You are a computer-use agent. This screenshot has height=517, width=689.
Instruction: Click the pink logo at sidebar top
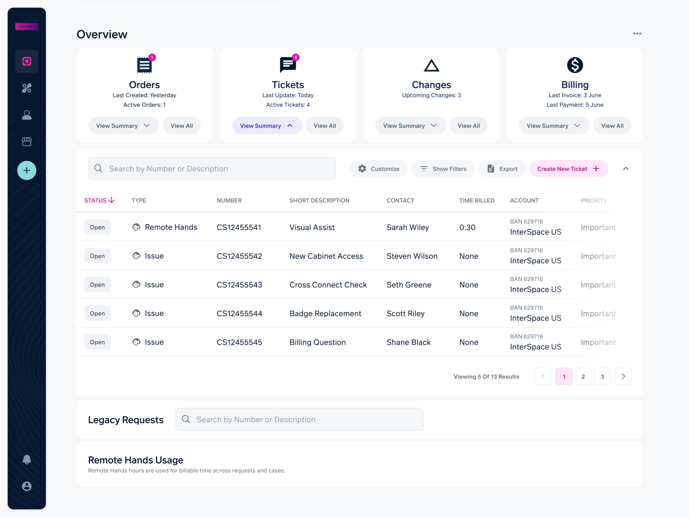(x=27, y=26)
